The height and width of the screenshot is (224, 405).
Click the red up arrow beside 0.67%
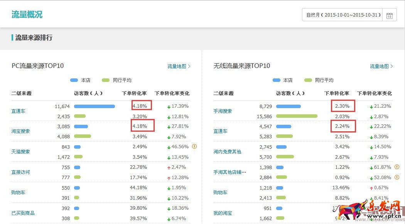click(x=371, y=188)
